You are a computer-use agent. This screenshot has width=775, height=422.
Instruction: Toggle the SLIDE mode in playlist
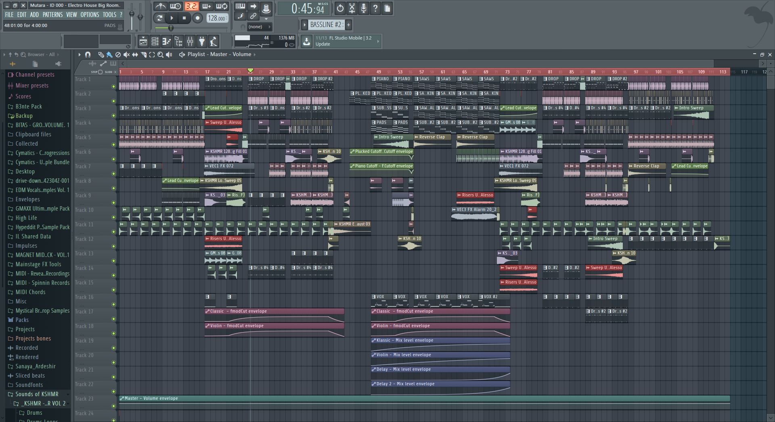[x=115, y=72]
